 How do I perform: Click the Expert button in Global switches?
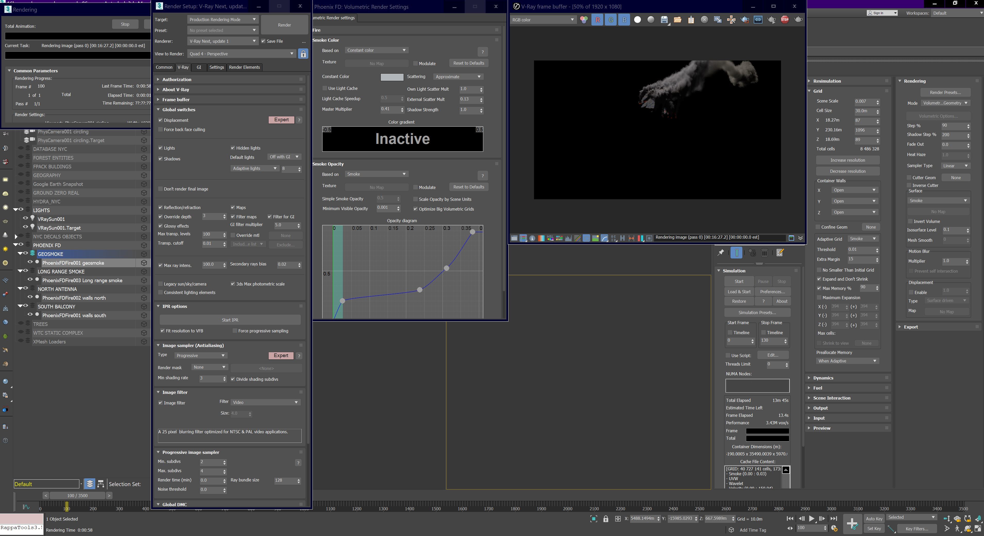tap(281, 119)
